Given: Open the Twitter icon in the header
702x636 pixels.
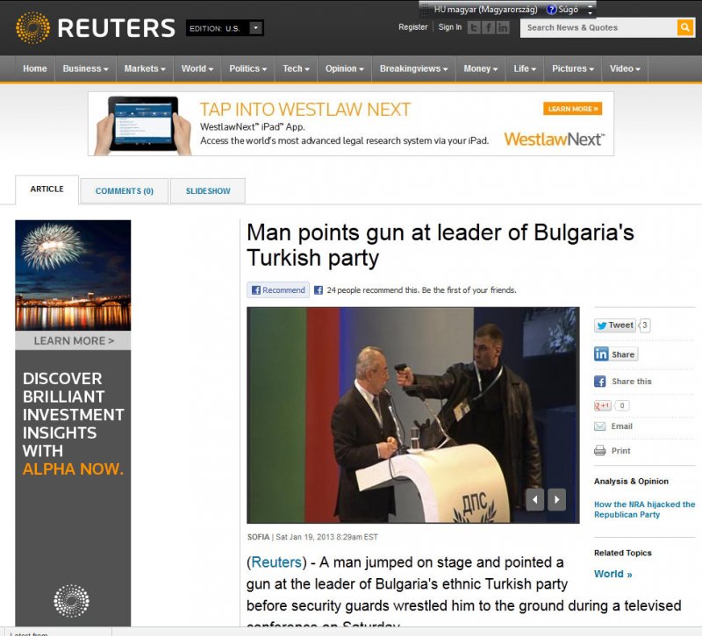Looking at the screenshot, I should click(474, 28).
